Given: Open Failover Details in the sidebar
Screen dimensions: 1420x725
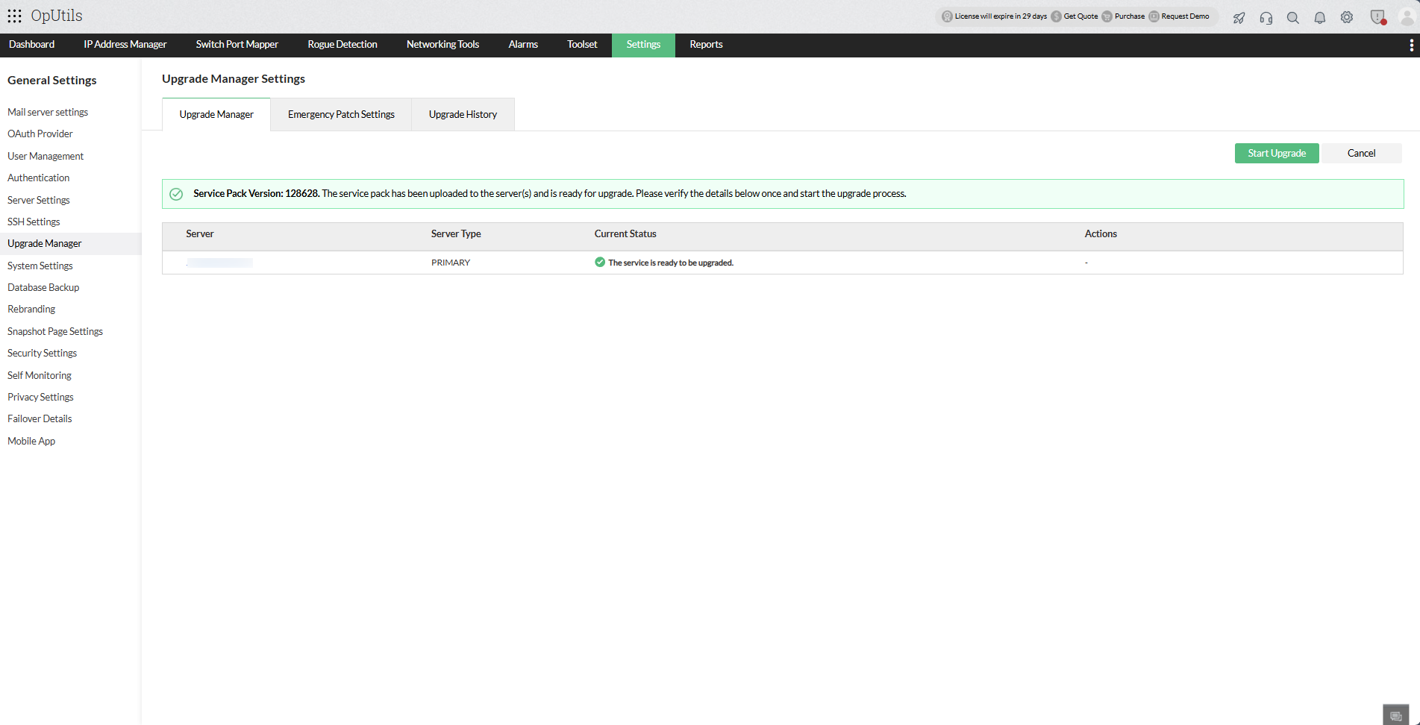Looking at the screenshot, I should click(40, 419).
